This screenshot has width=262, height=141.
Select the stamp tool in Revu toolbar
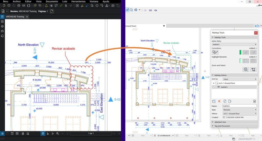point(107,6)
